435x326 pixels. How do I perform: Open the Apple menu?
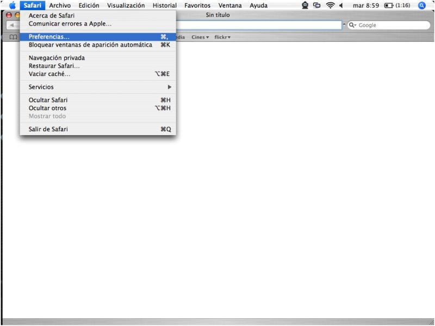(12, 5)
